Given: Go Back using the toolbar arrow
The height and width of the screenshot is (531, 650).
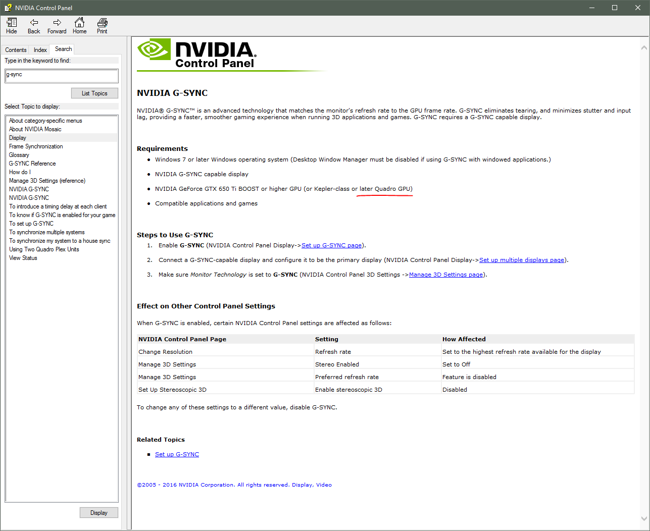Looking at the screenshot, I should [34, 26].
